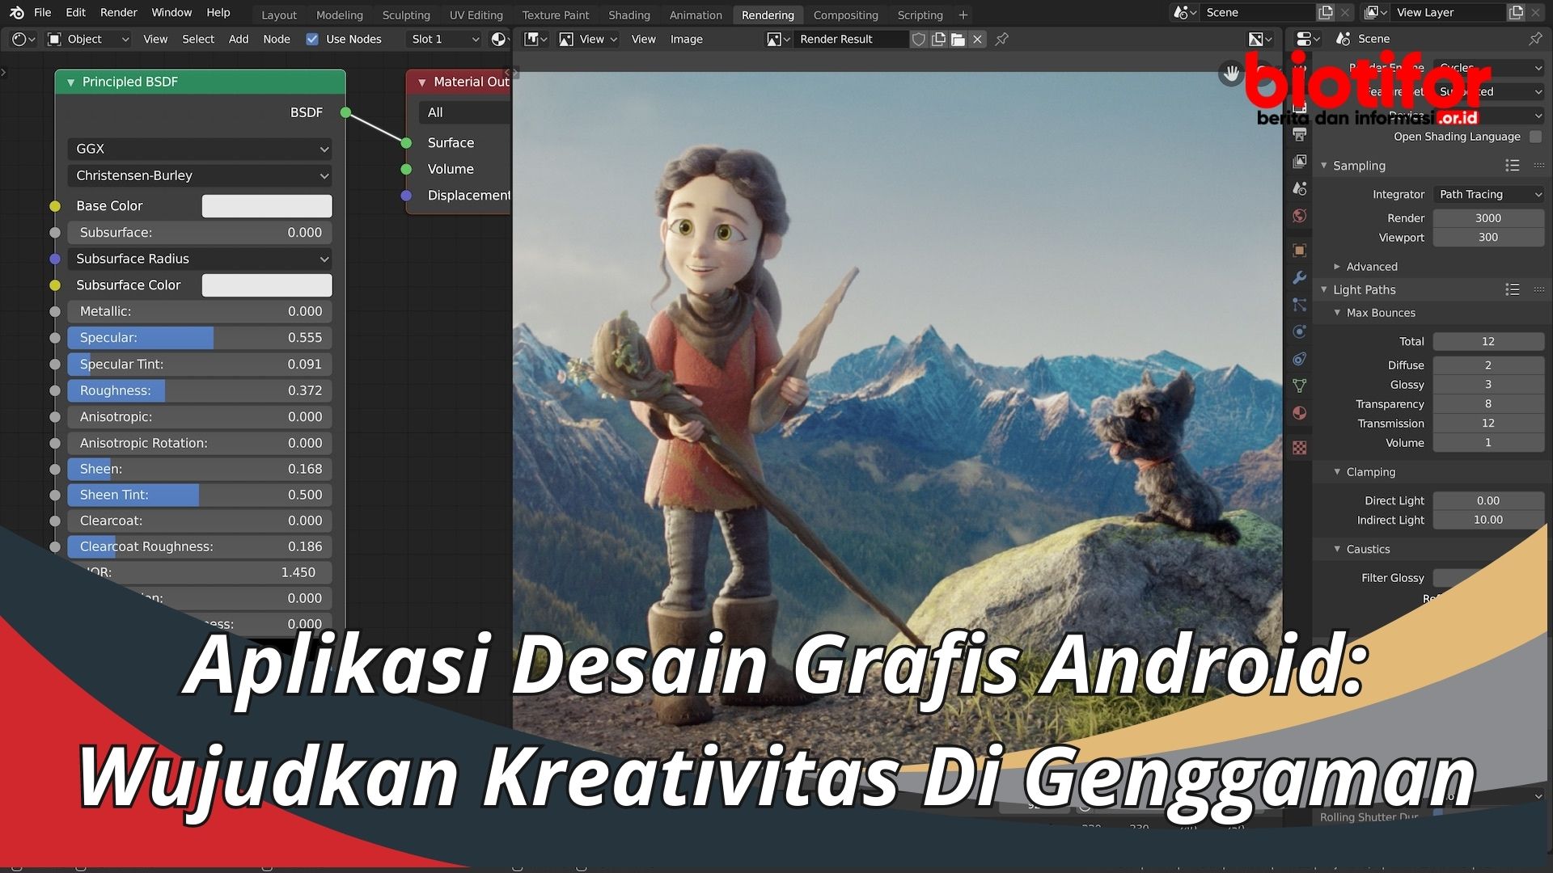Toggle the pin icon in Properties header
The image size is (1553, 873).
[x=1535, y=39]
